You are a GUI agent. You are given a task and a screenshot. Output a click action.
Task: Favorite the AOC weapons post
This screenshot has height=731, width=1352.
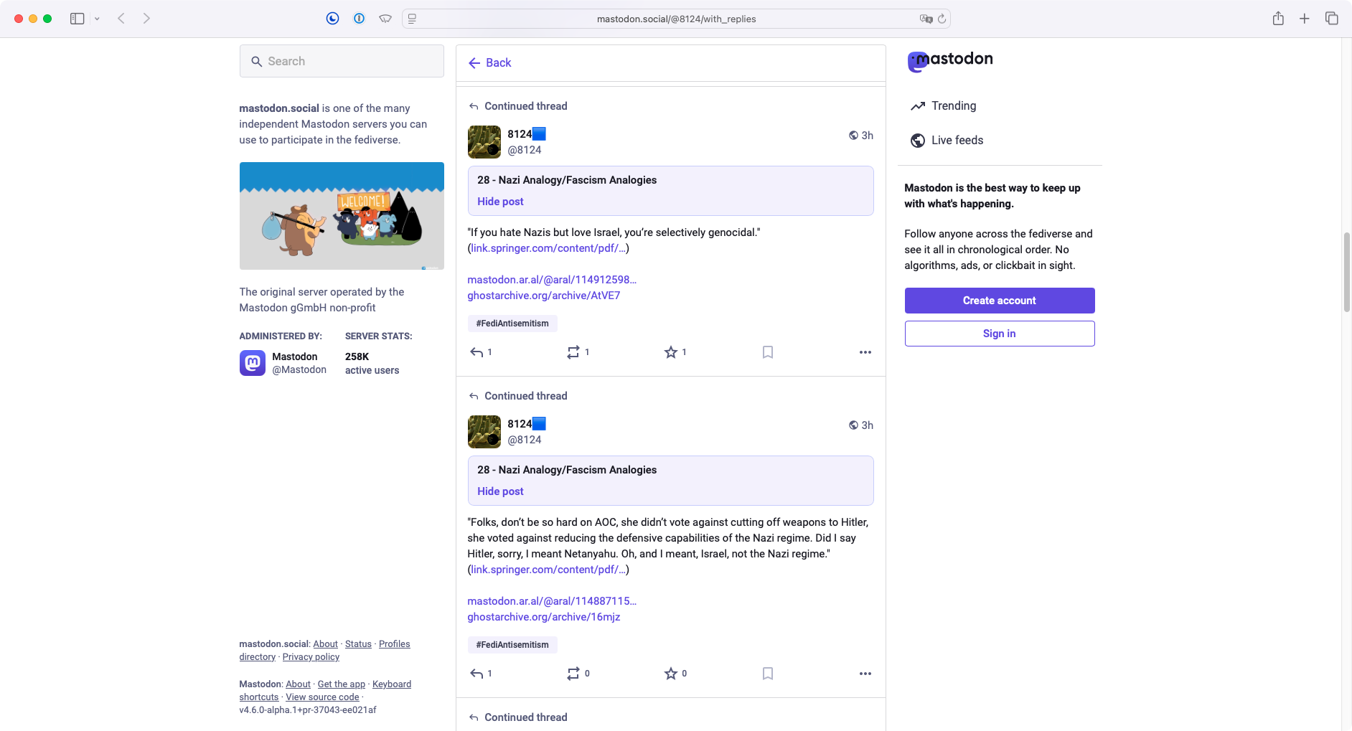coord(671,674)
